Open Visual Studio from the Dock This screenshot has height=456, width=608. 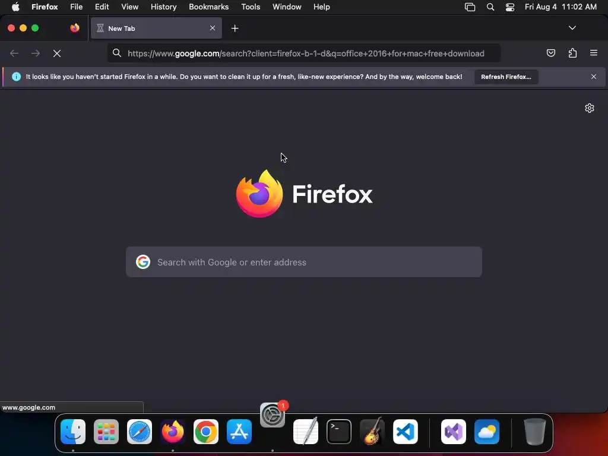pyautogui.click(x=454, y=432)
